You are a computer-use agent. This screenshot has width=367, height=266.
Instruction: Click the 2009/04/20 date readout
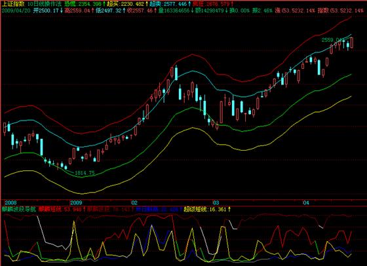tap(16, 10)
